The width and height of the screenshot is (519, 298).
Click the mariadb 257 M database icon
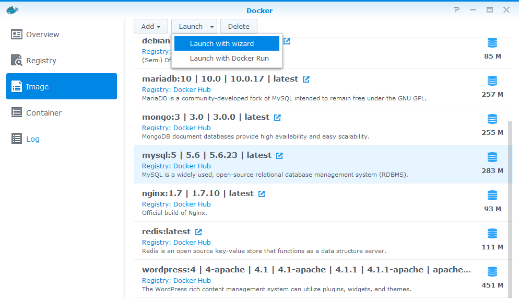[492, 81]
